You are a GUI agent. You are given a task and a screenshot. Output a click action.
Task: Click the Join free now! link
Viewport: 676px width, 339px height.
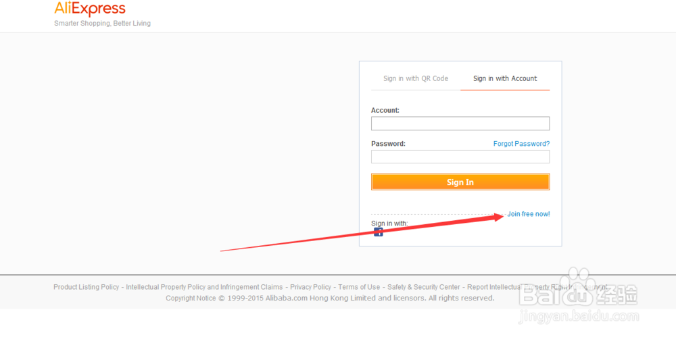[x=529, y=214]
